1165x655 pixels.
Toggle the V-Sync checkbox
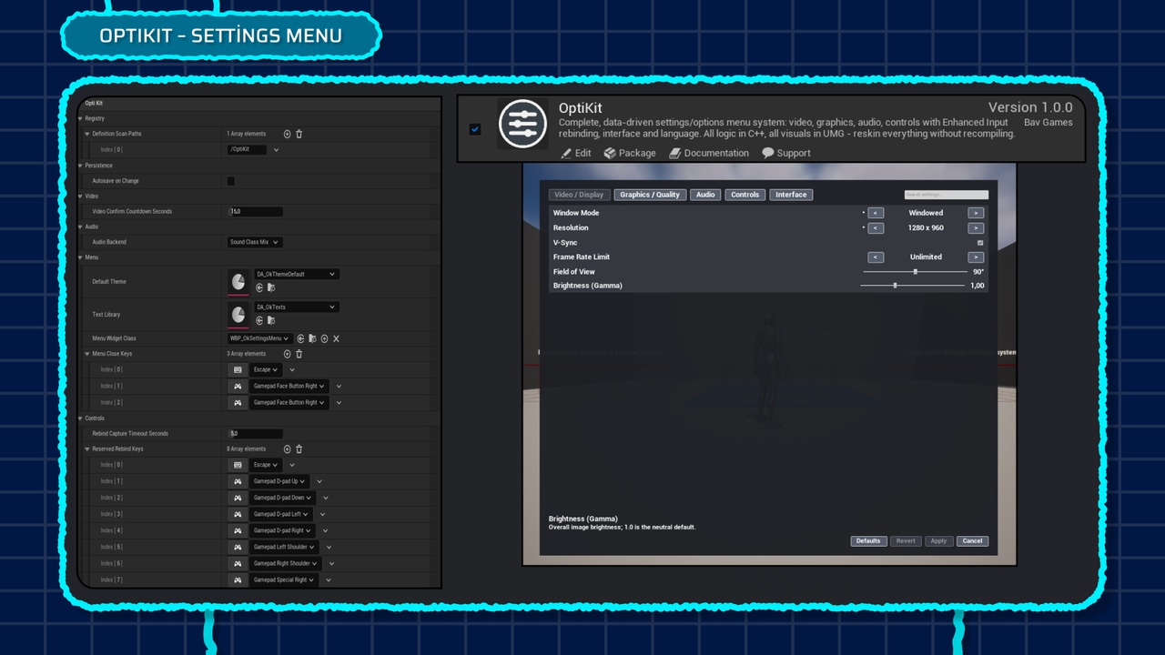click(980, 243)
